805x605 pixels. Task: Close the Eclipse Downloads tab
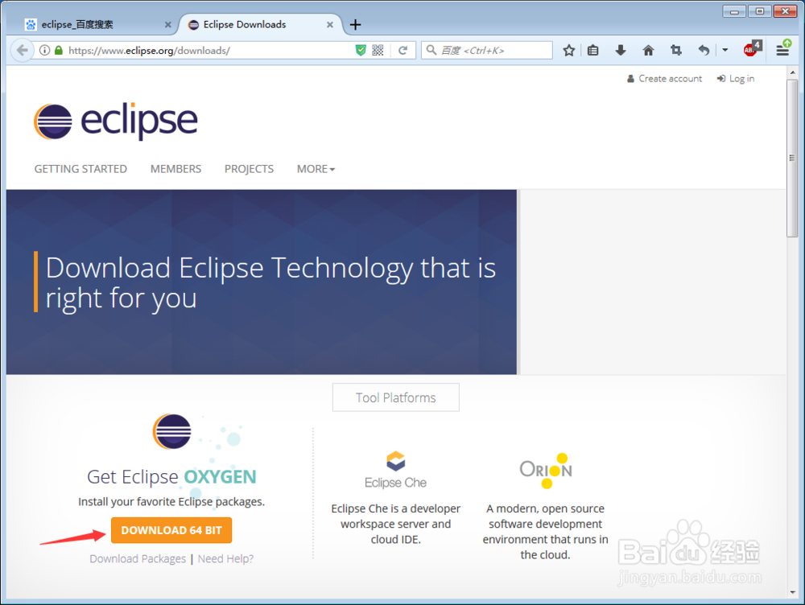click(330, 25)
